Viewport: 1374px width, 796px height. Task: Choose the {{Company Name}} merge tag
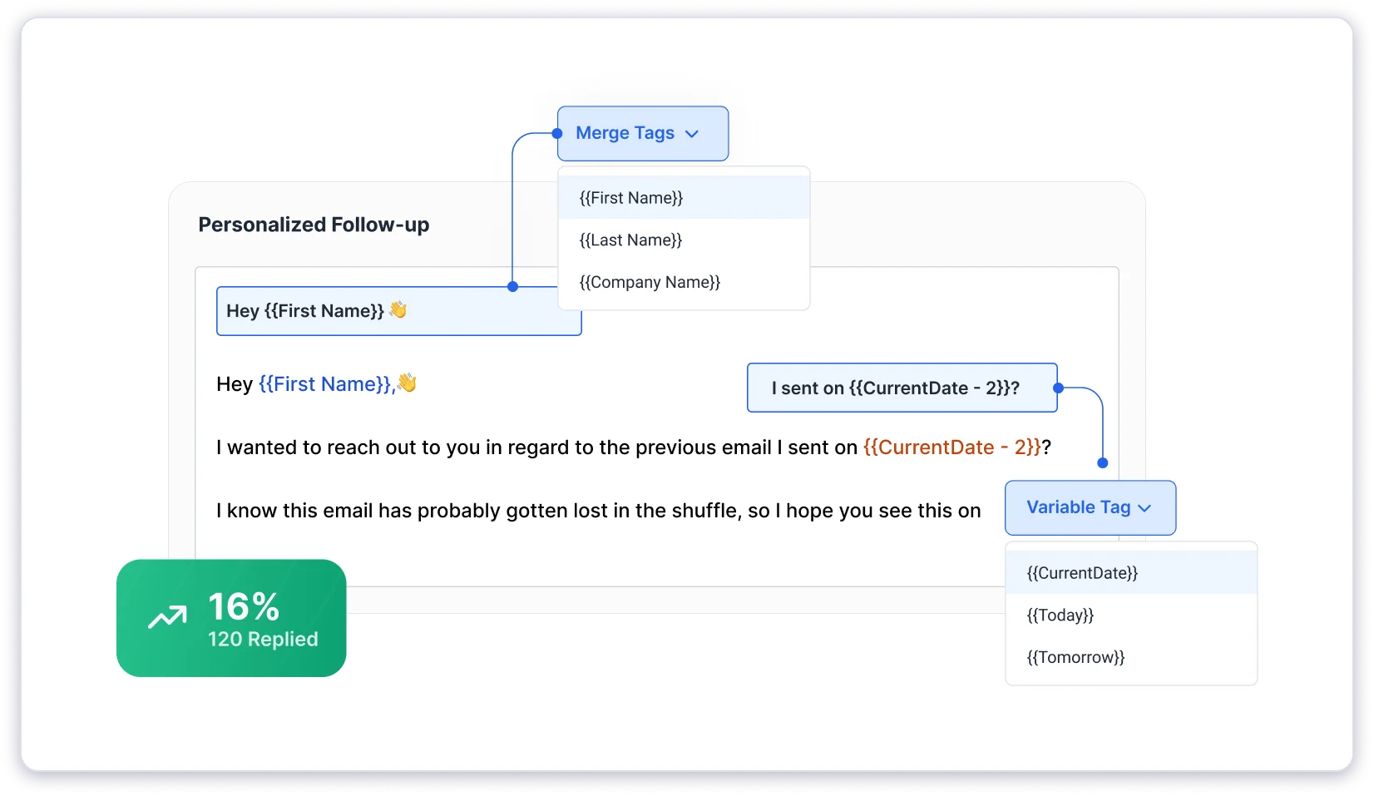(684, 283)
